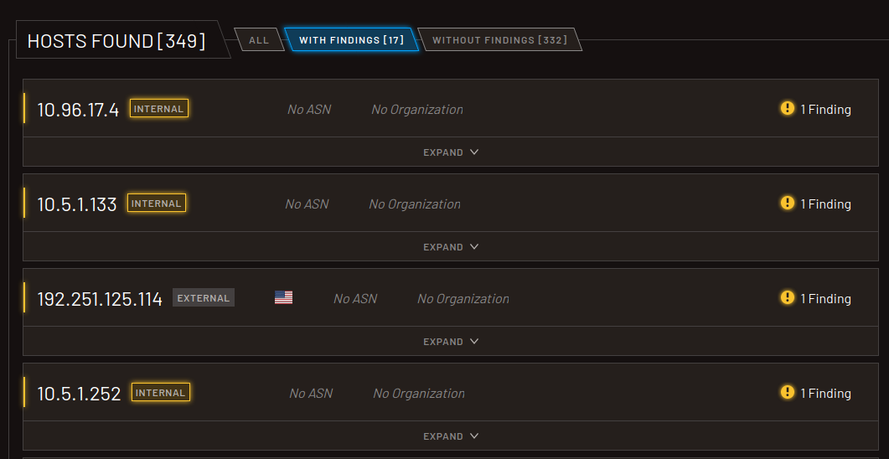Image resolution: width=889 pixels, height=459 pixels.
Task: Click the warning icon for host 192.251.125.114
Action: 787,298
